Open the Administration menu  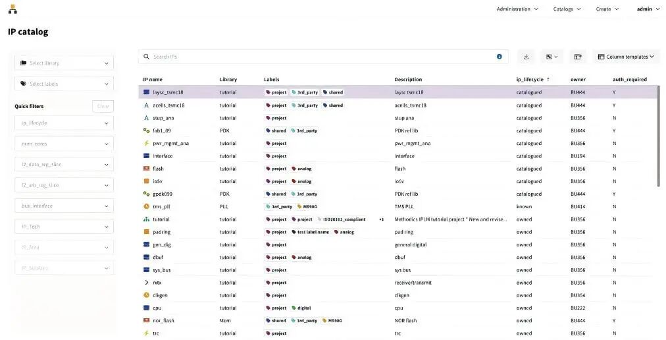[x=517, y=9]
